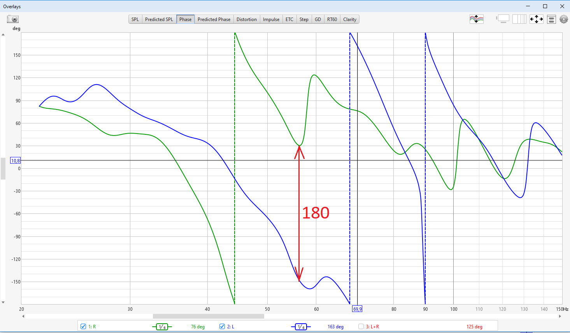This screenshot has width=570, height=333.
Task: Show the Distortion overlay tab
Action: (x=246, y=19)
